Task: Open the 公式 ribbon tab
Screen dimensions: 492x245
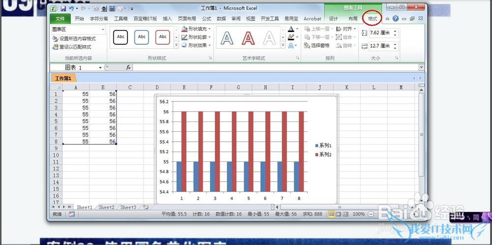Action: tap(207, 19)
